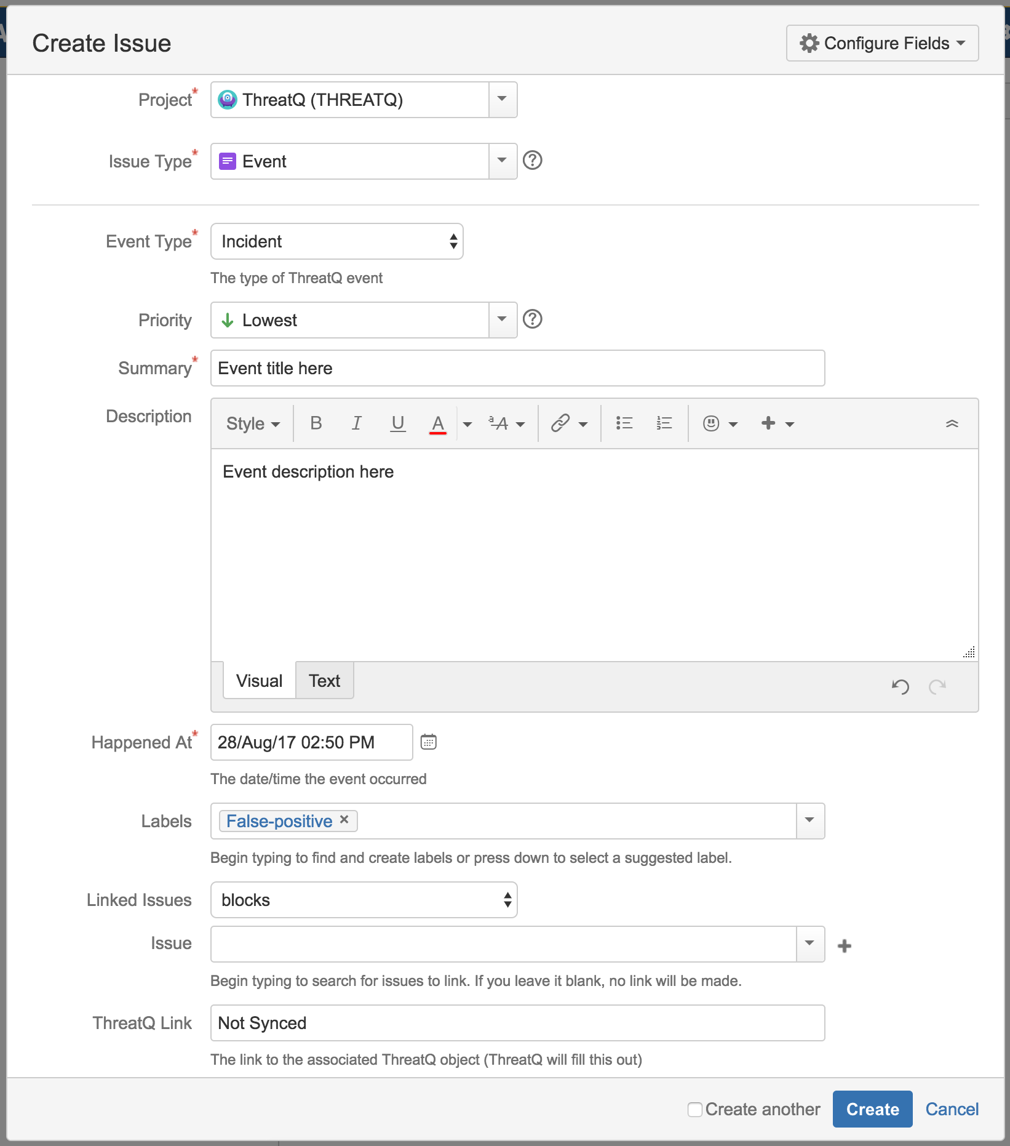
Task: Toggle the Create another checkbox
Action: click(694, 1109)
